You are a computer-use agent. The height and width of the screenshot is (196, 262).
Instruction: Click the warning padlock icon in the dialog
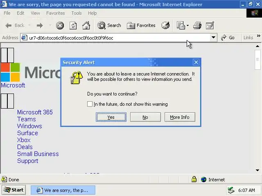point(77,78)
